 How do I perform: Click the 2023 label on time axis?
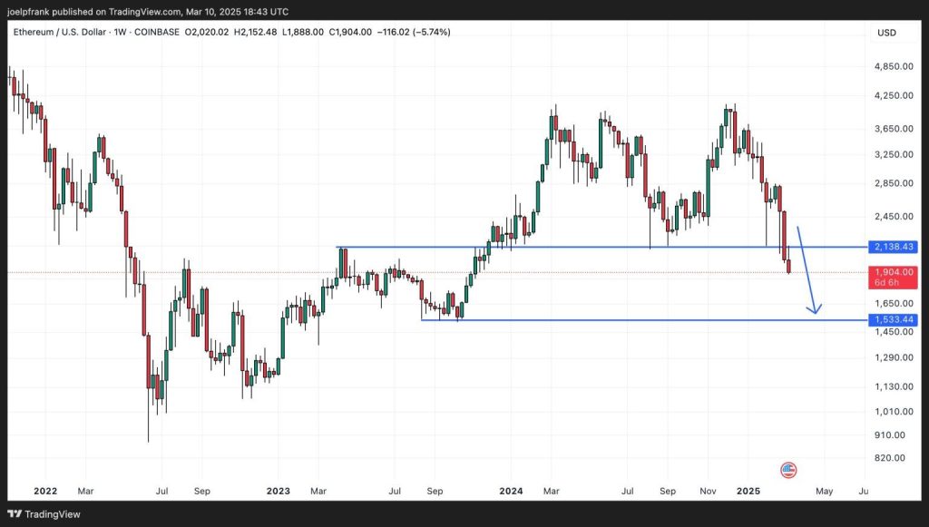point(279,491)
